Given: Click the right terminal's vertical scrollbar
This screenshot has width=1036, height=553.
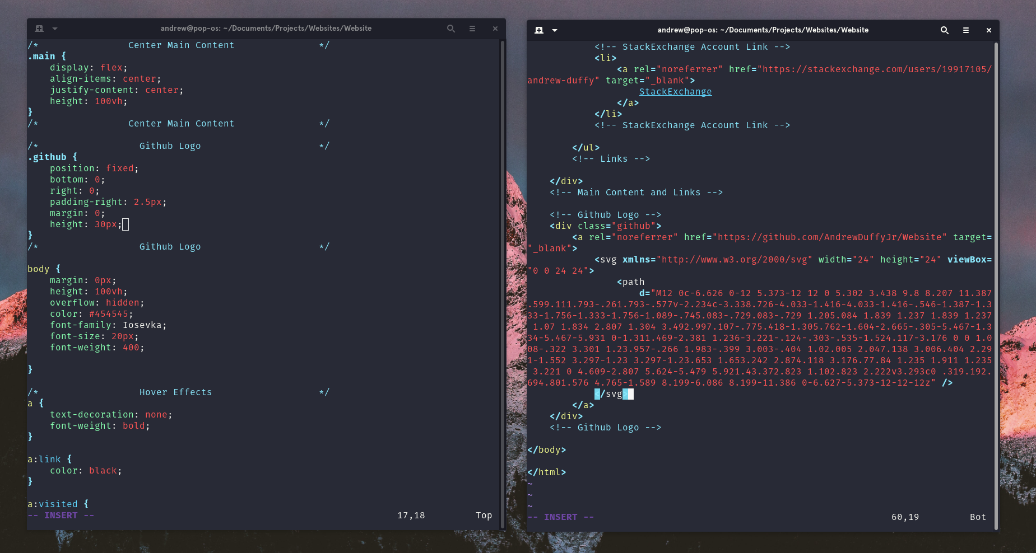Looking at the screenshot, I should click(996, 280).
